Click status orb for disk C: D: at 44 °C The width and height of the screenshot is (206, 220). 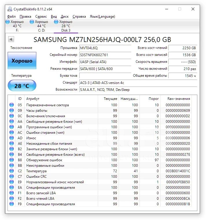pos(32,22)
